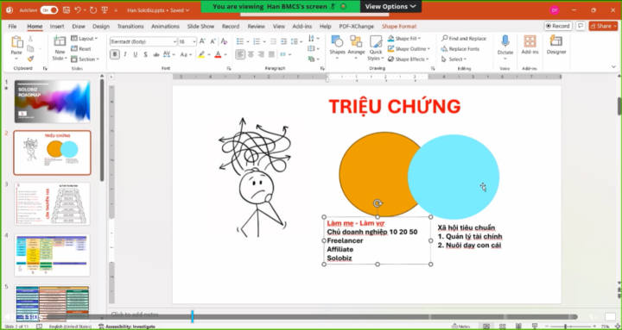622x330 pixels.
Task: Click Find and Replace
Action: tap(463, 39)
